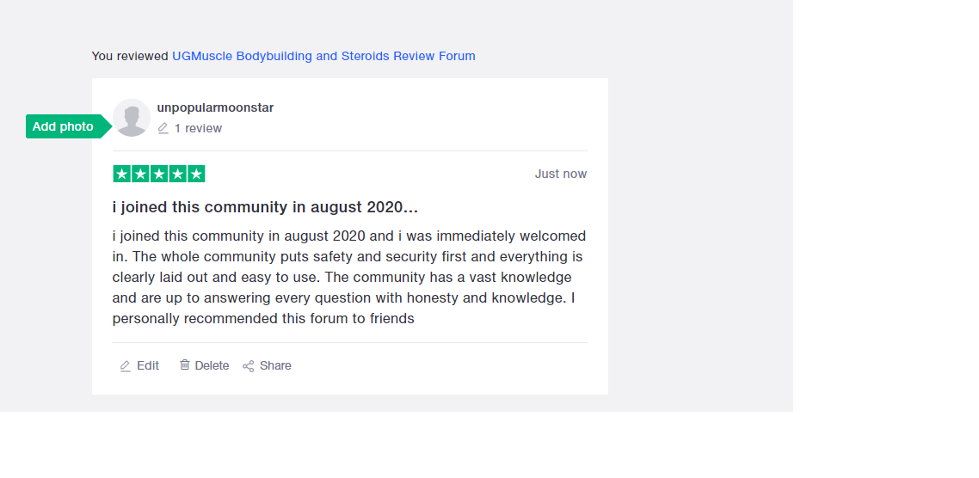Click the Share network icon
The image size is (979, 478).
[x=249, y=366]
